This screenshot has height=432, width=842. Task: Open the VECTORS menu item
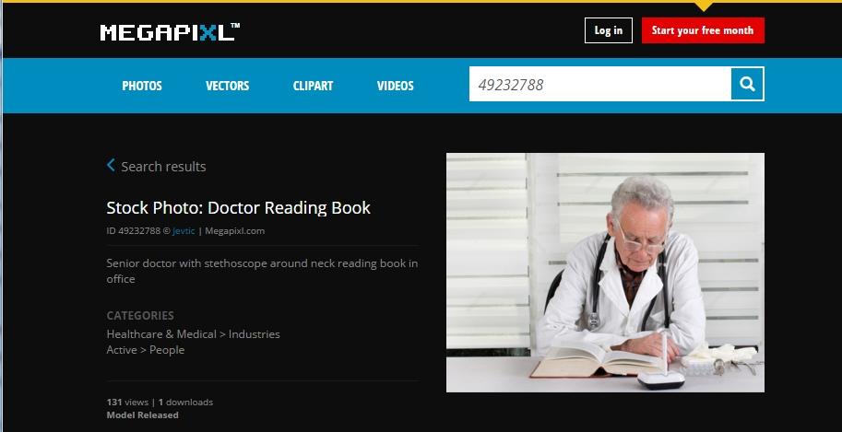(227, 86)
